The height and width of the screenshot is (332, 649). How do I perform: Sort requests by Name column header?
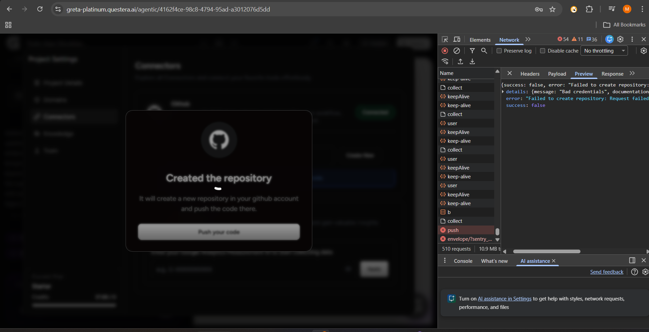pyautogui.click(x=466, y=73)
